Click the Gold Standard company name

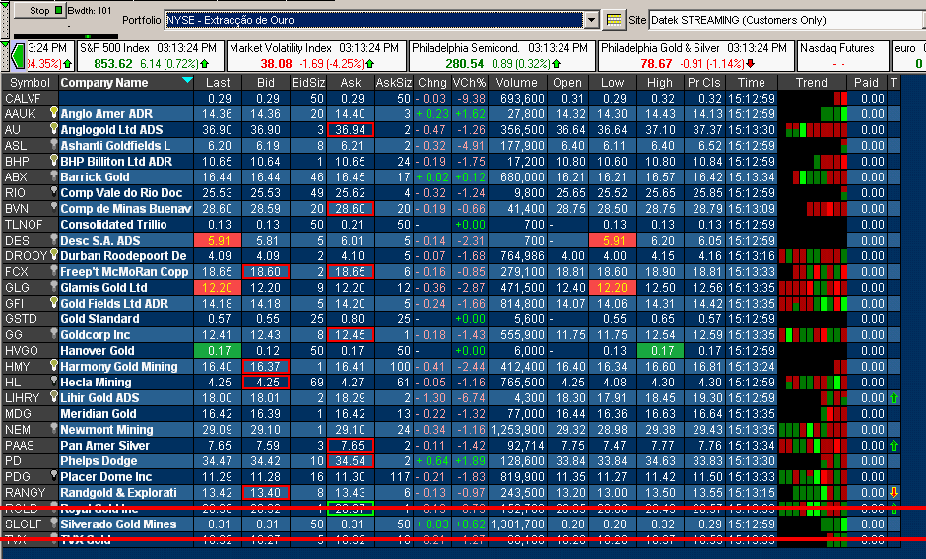point(99,319)
